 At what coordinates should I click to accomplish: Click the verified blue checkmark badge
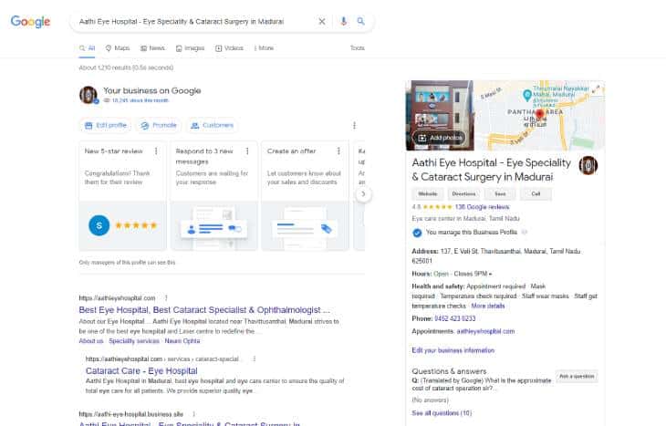[x=417, y=233]
